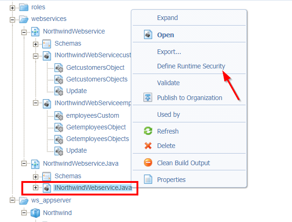
Task: Select the Used by menu entry
Action: click(168, 114)
